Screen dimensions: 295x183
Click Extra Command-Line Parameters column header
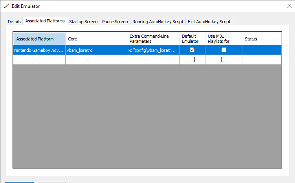click(153, 39)
